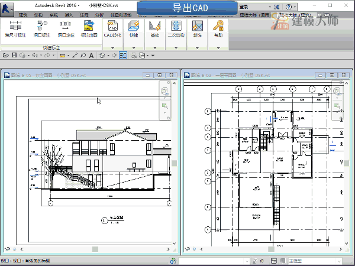The height and width of the screenshot is (266, 355).
Task: Click the Default 3D View house icon
Action: coord(102,56)
